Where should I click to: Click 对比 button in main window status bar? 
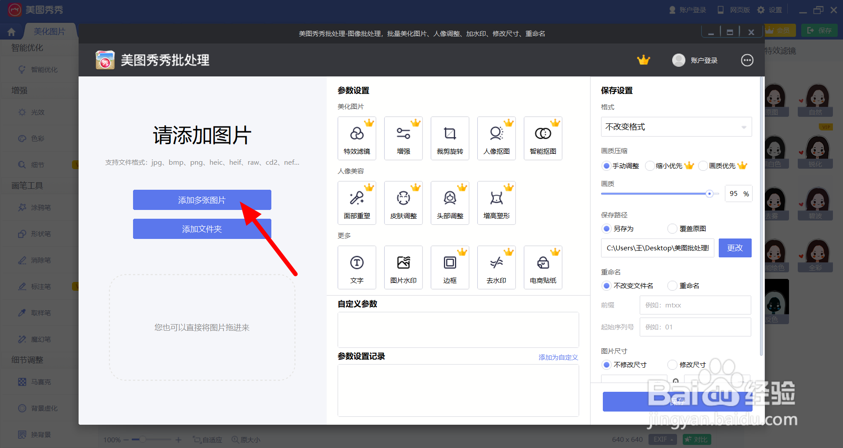click(x=696, y=439)
